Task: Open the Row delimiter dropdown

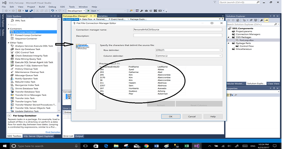Action: click(220, 50)
